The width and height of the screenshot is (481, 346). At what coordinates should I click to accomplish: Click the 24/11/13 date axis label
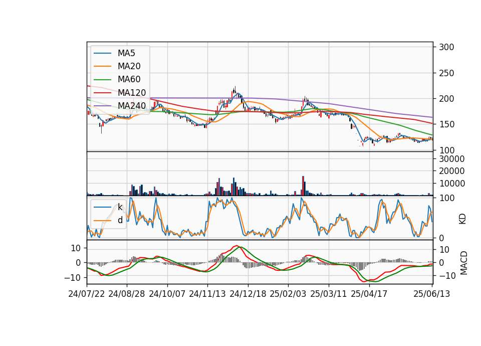tap(207, 294)
